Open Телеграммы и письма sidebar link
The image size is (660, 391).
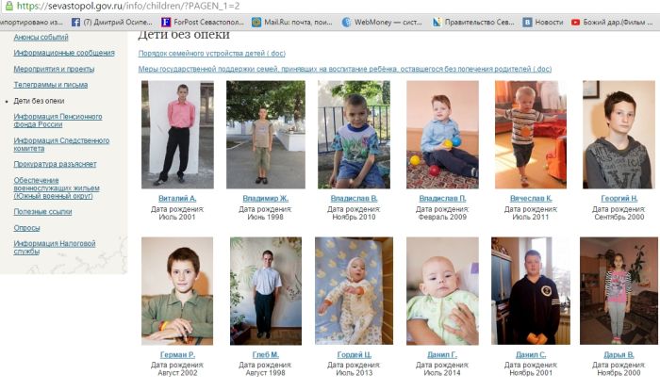51,85
